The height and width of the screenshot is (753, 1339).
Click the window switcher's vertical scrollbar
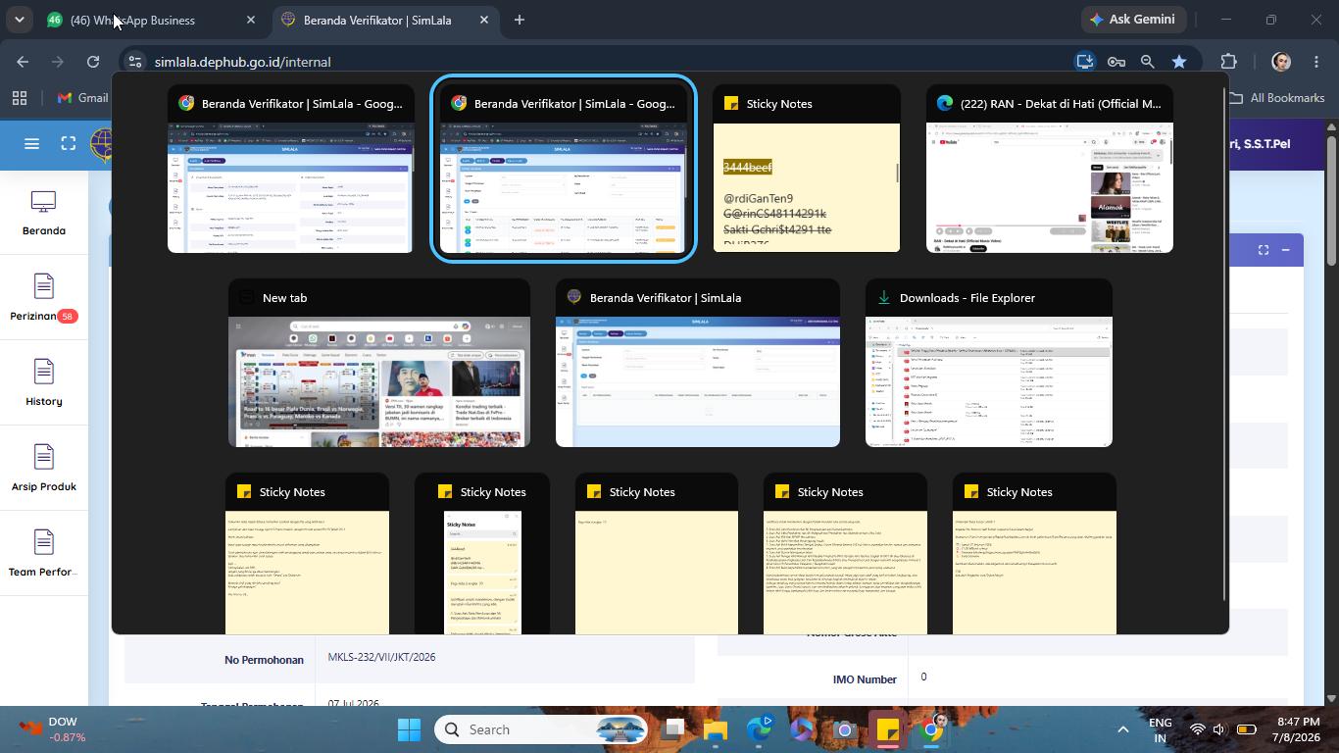pyautogui.click(x=1223, y=343)
